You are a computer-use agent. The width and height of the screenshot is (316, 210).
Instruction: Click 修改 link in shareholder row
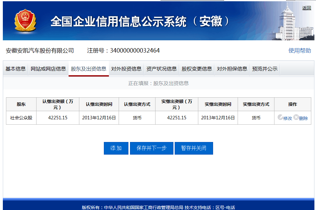288,118
